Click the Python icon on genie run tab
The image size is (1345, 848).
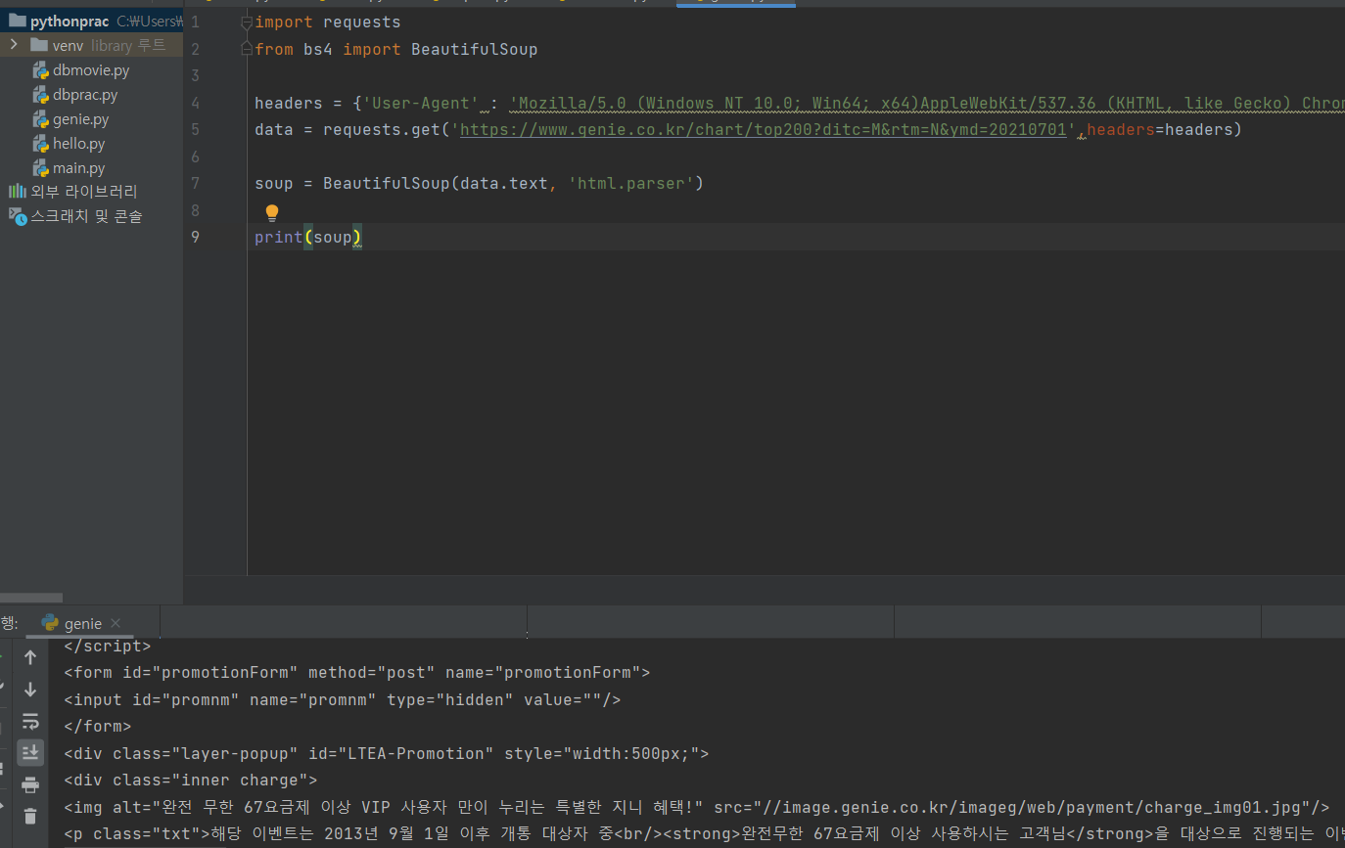(x=50, y=623)
